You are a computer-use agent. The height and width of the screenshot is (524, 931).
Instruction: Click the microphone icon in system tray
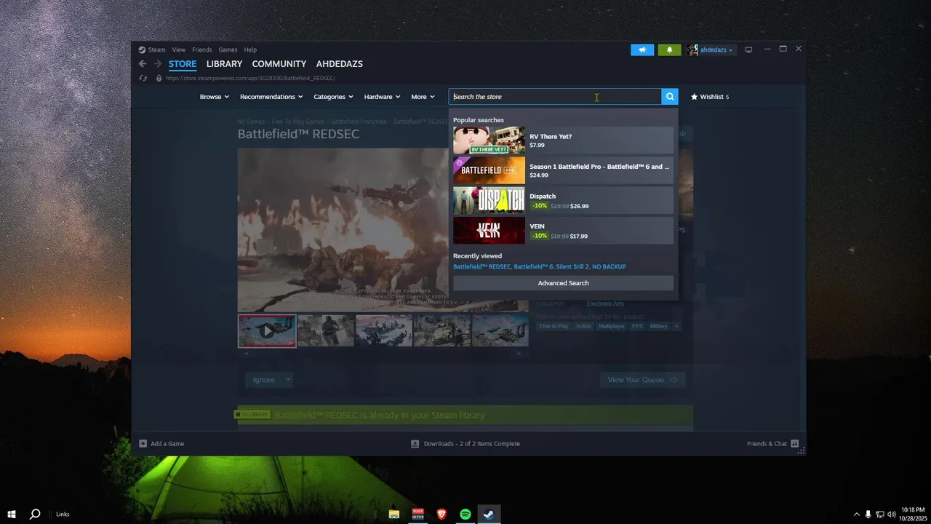point(868,514)
